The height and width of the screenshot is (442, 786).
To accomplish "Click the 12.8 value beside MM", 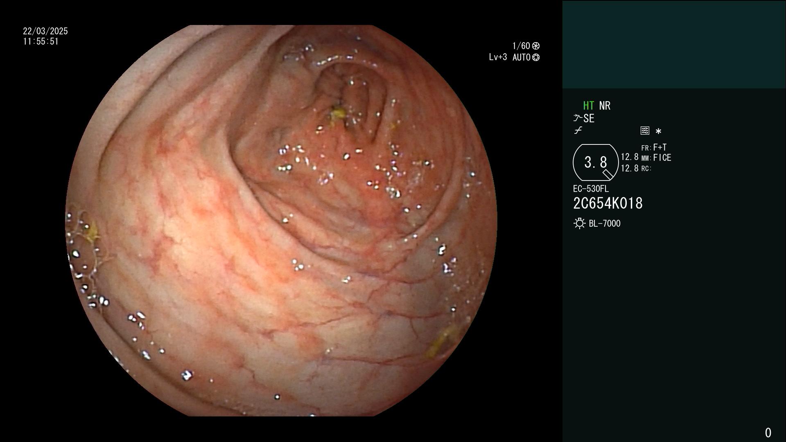I will 630,157.
